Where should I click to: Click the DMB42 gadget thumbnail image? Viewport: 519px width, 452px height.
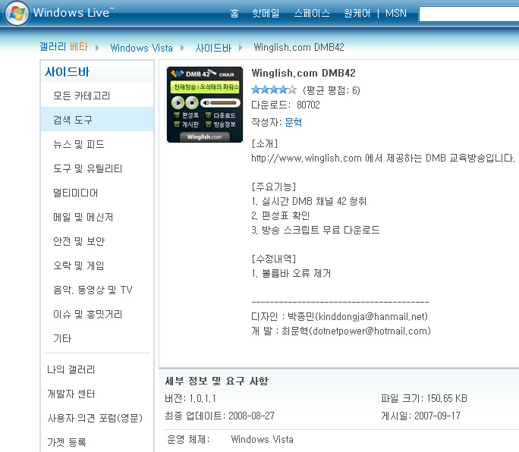point(205,105)
